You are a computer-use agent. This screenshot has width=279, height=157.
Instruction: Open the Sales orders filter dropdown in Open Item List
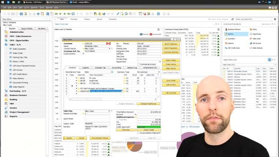275,65
